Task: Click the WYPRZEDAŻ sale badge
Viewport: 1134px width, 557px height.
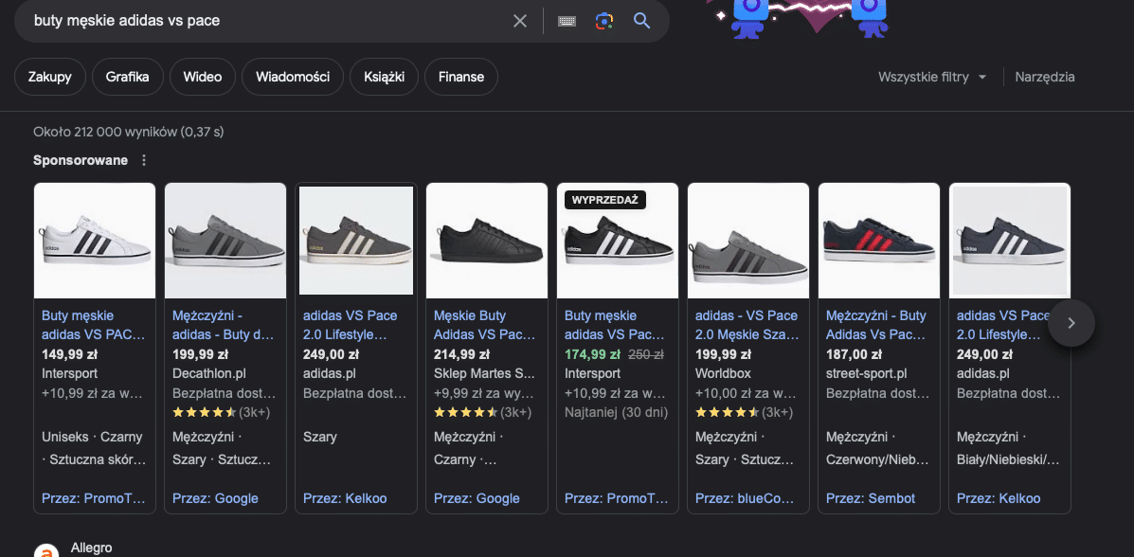Action: coord(604,200)
